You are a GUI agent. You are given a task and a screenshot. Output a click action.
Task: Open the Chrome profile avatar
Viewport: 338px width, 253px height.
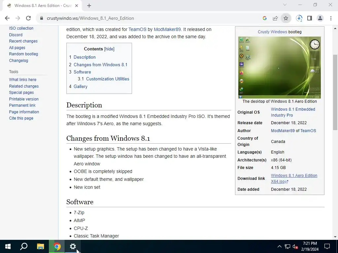tap(320, 18)
